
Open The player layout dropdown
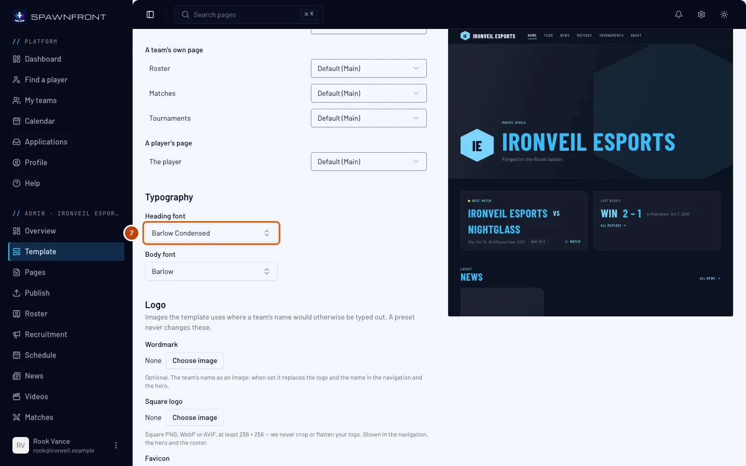[x=369, y=162]
